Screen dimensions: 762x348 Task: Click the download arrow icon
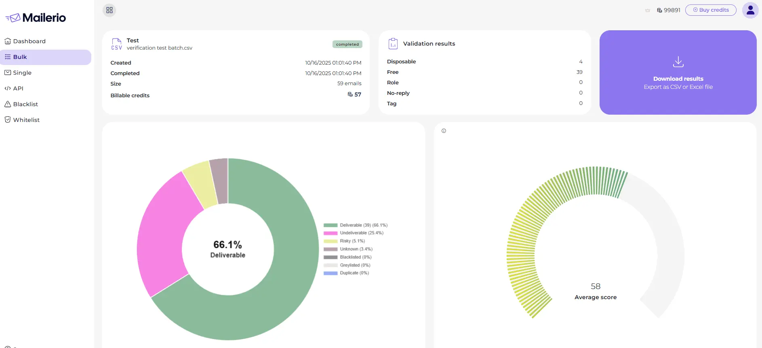[678, 62]
